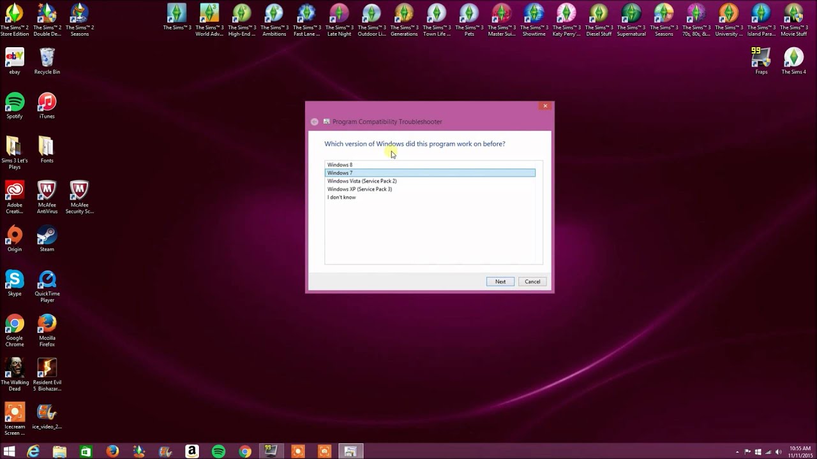
Task: Select the Adobe Creative Cloud shortcut
Action: coord(15,197)
